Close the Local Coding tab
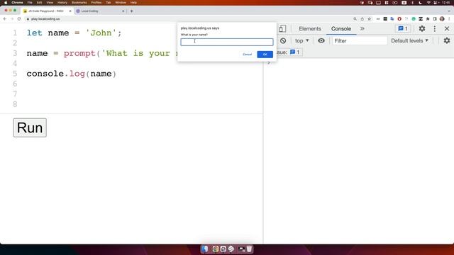454x255 pixels. (x=123, y=11)
